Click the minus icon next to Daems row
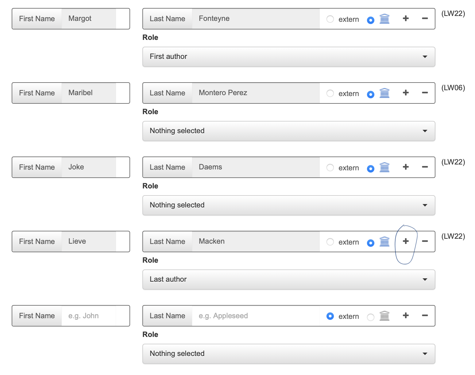475x375 pixels. 425,167
